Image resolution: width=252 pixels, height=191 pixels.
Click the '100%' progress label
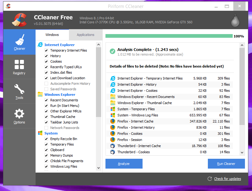pyautogui.click(x=239, y=36)
